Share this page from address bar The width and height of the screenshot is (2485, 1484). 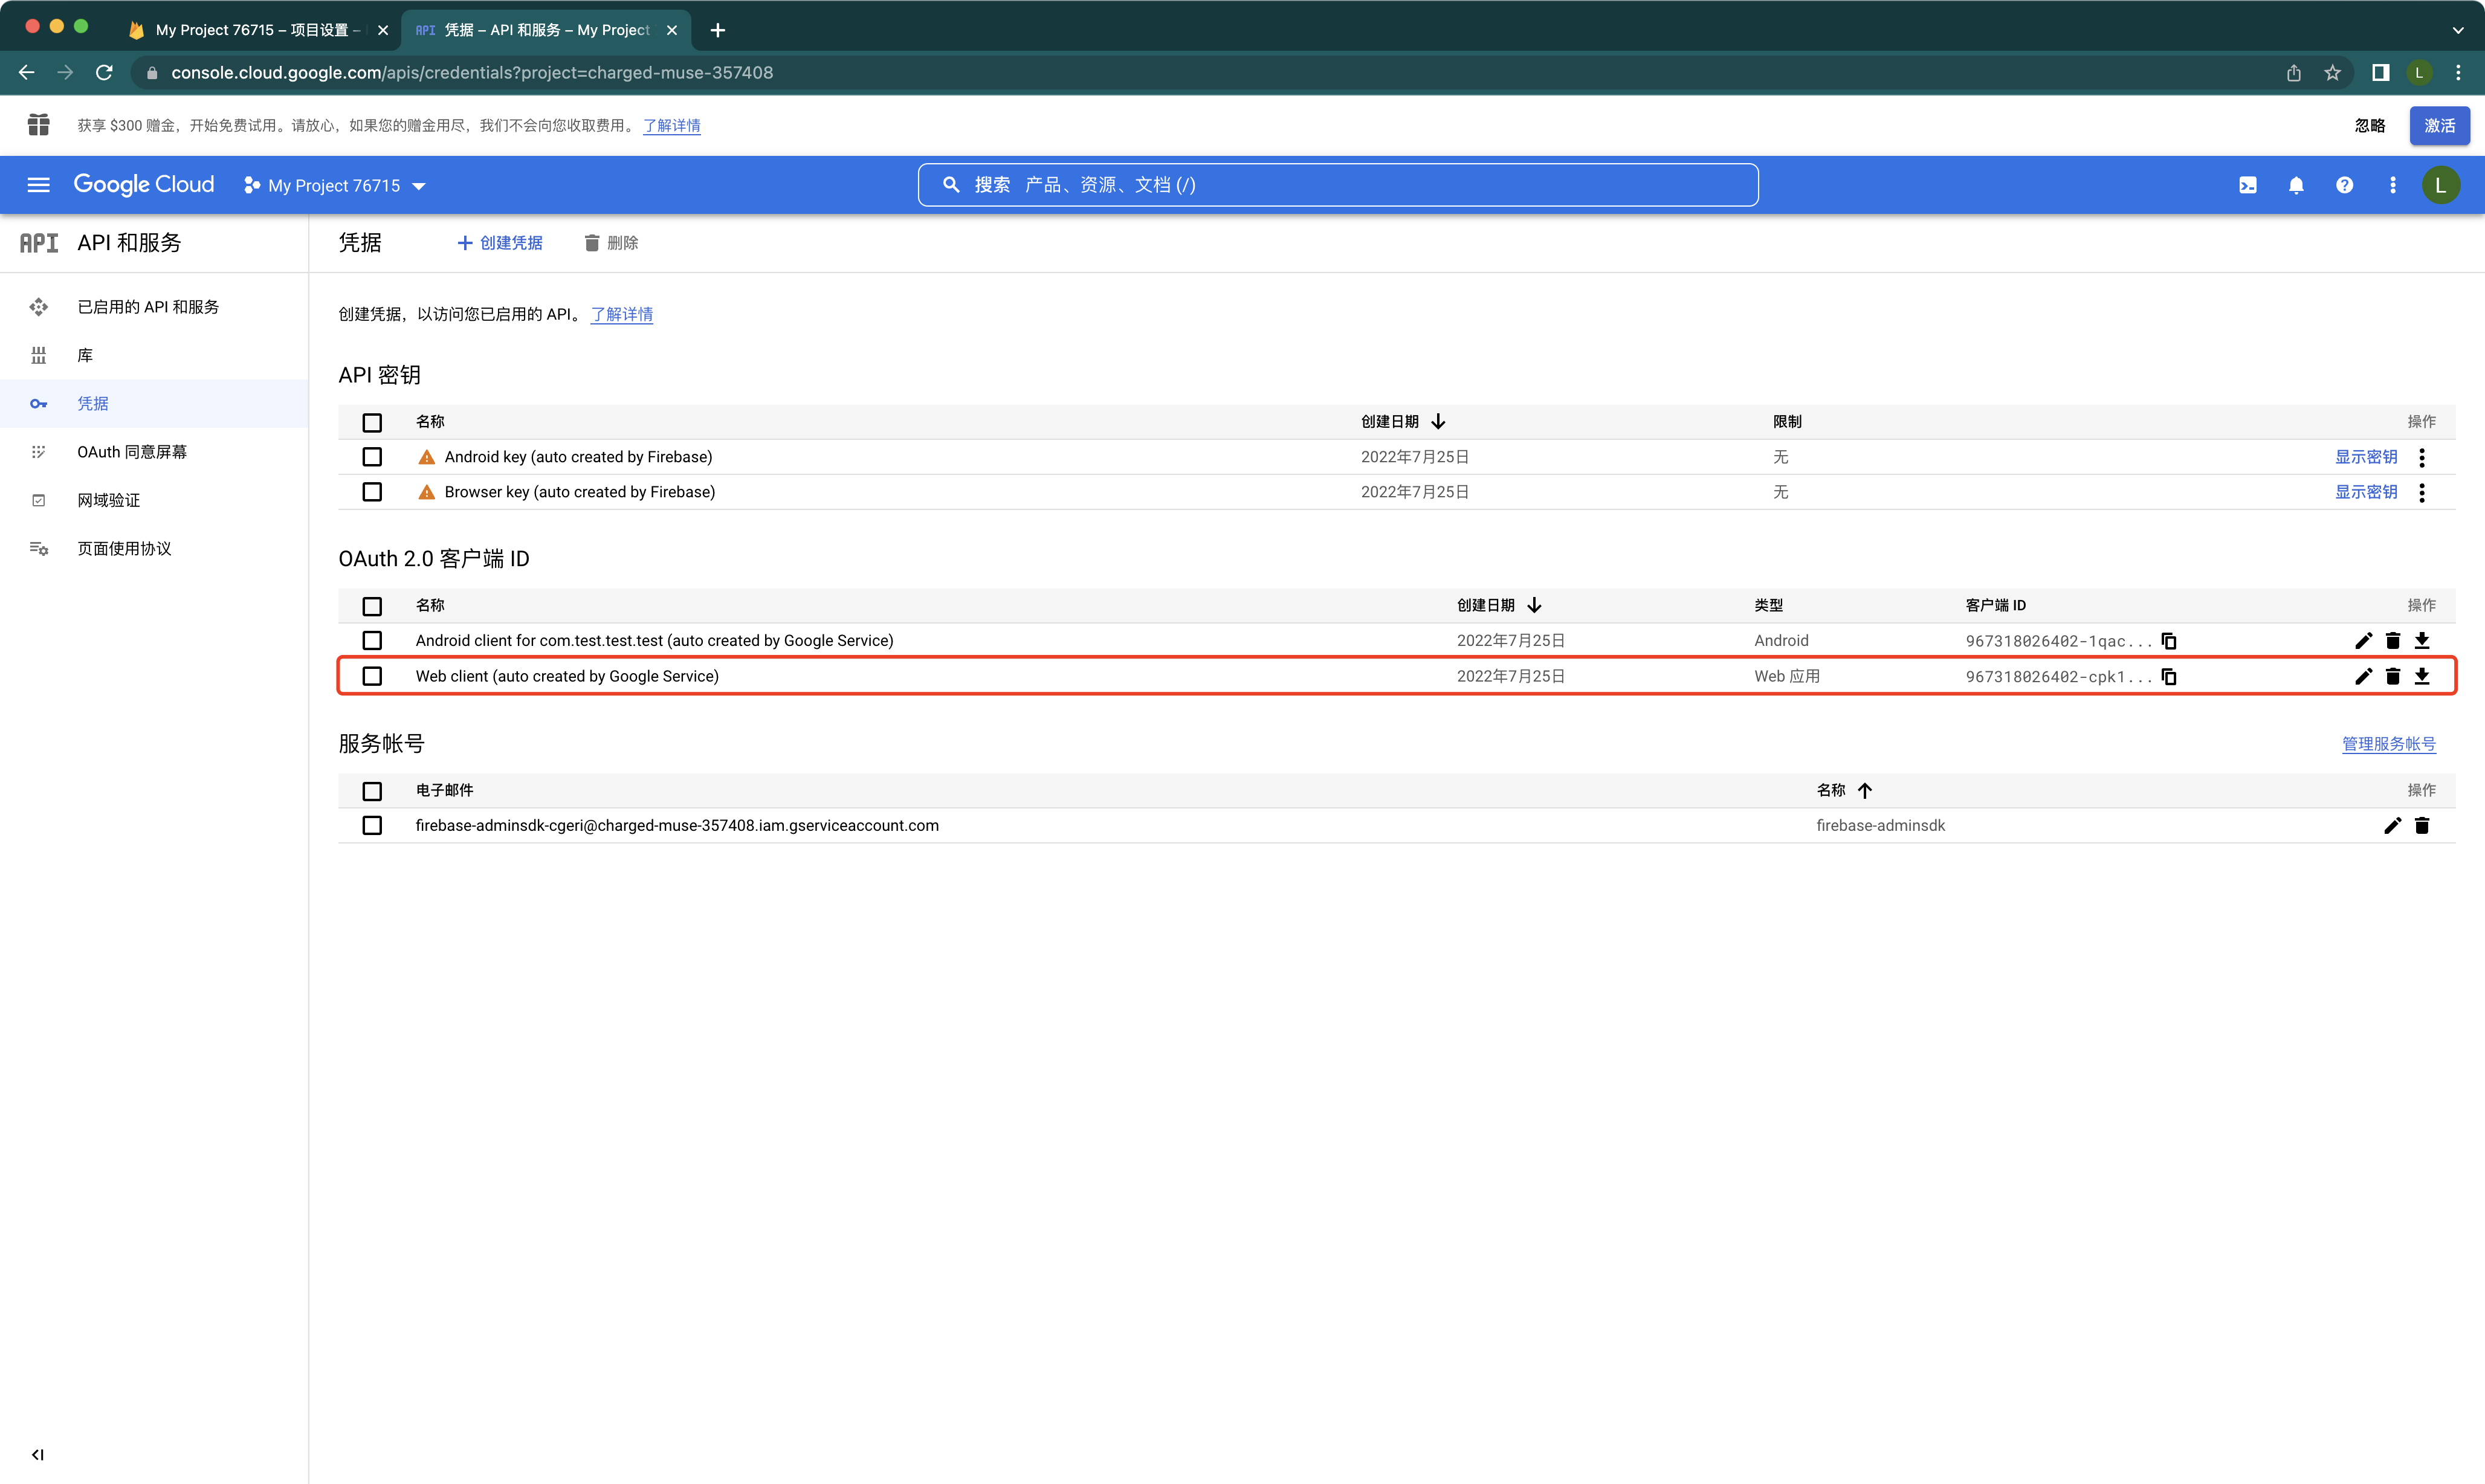coord(2293,72)
